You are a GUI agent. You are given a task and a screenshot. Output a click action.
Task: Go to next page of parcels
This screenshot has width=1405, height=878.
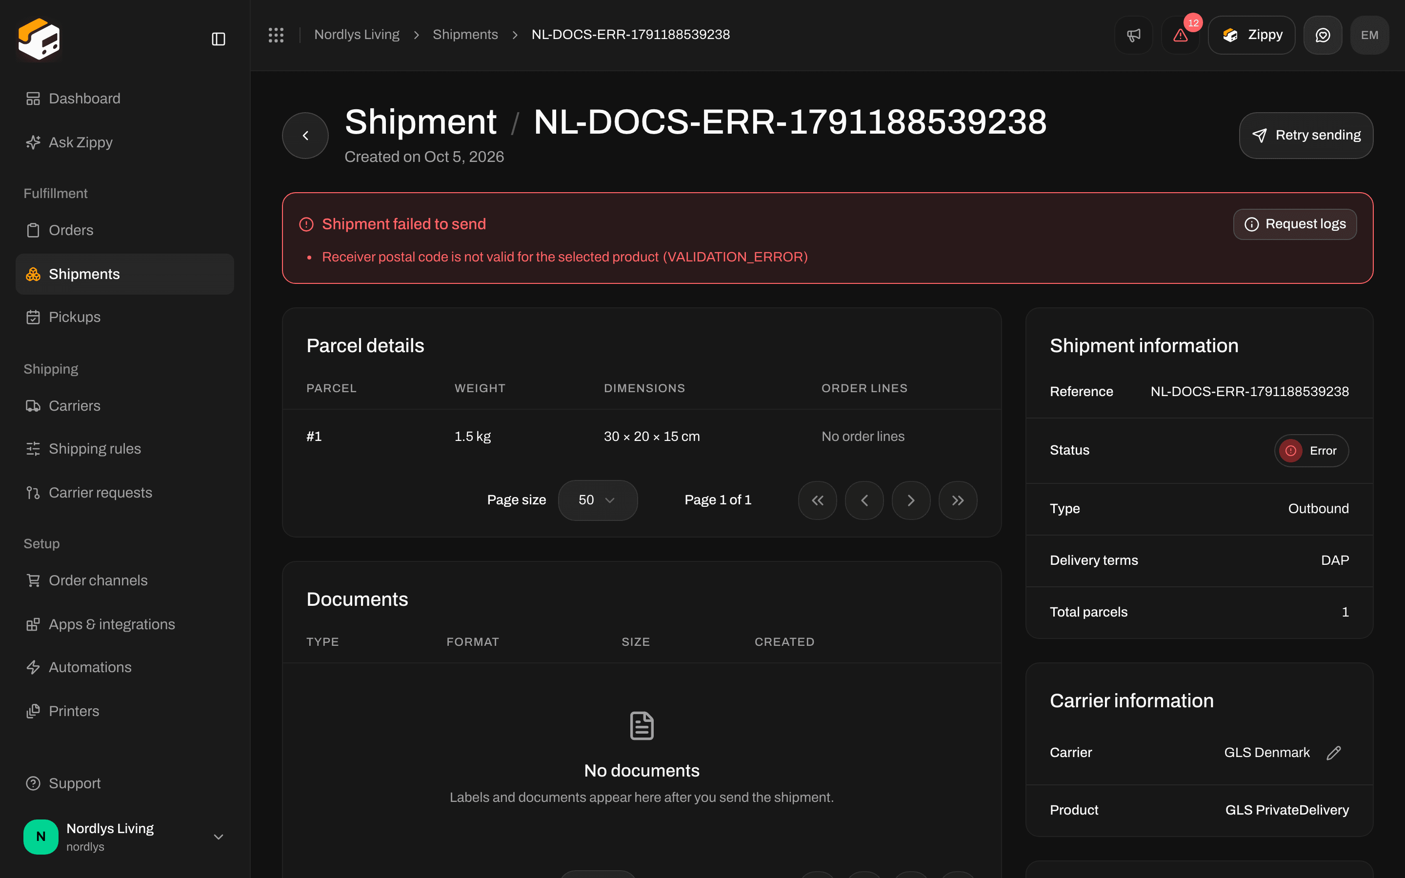click(911, 500)
